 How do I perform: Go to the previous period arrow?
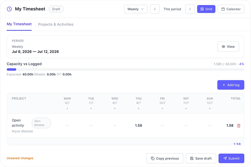[x=155, y=9]
